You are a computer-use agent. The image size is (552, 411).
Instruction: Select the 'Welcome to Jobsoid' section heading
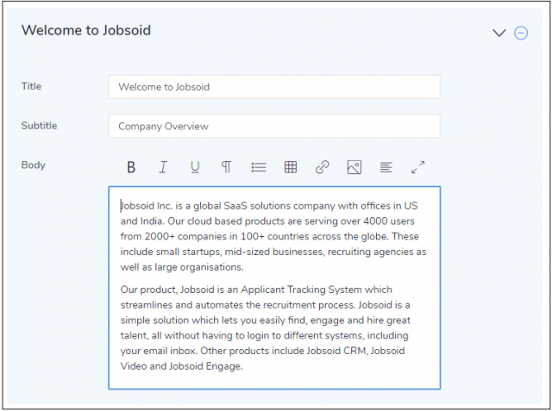[86, 30]
